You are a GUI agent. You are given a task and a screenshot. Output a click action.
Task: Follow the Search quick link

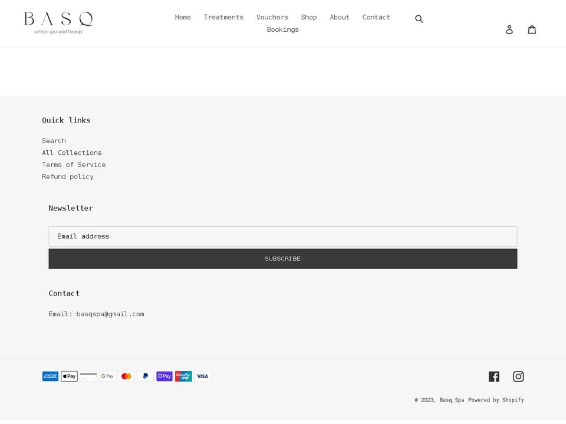pyautogui.click(x=54, y=141)
